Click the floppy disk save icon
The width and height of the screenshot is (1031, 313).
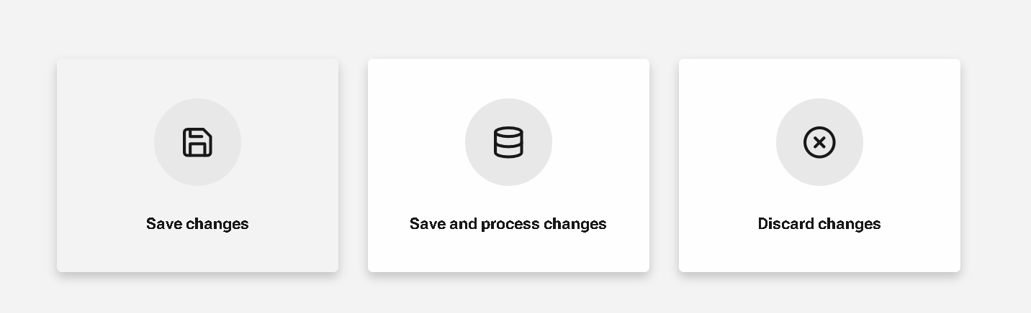[197, 142]
